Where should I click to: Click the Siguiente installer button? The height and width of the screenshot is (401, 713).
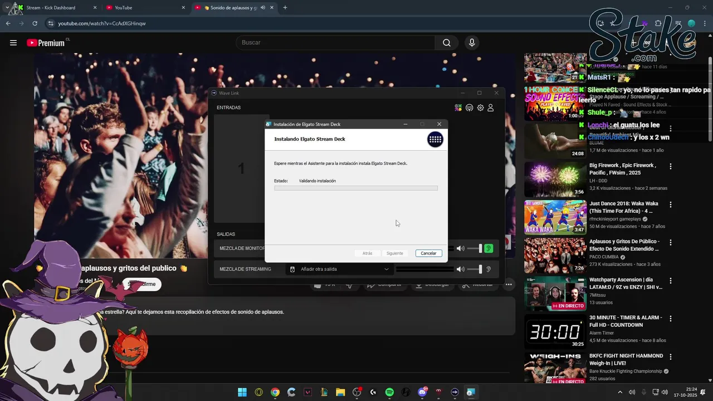point(394,253)
